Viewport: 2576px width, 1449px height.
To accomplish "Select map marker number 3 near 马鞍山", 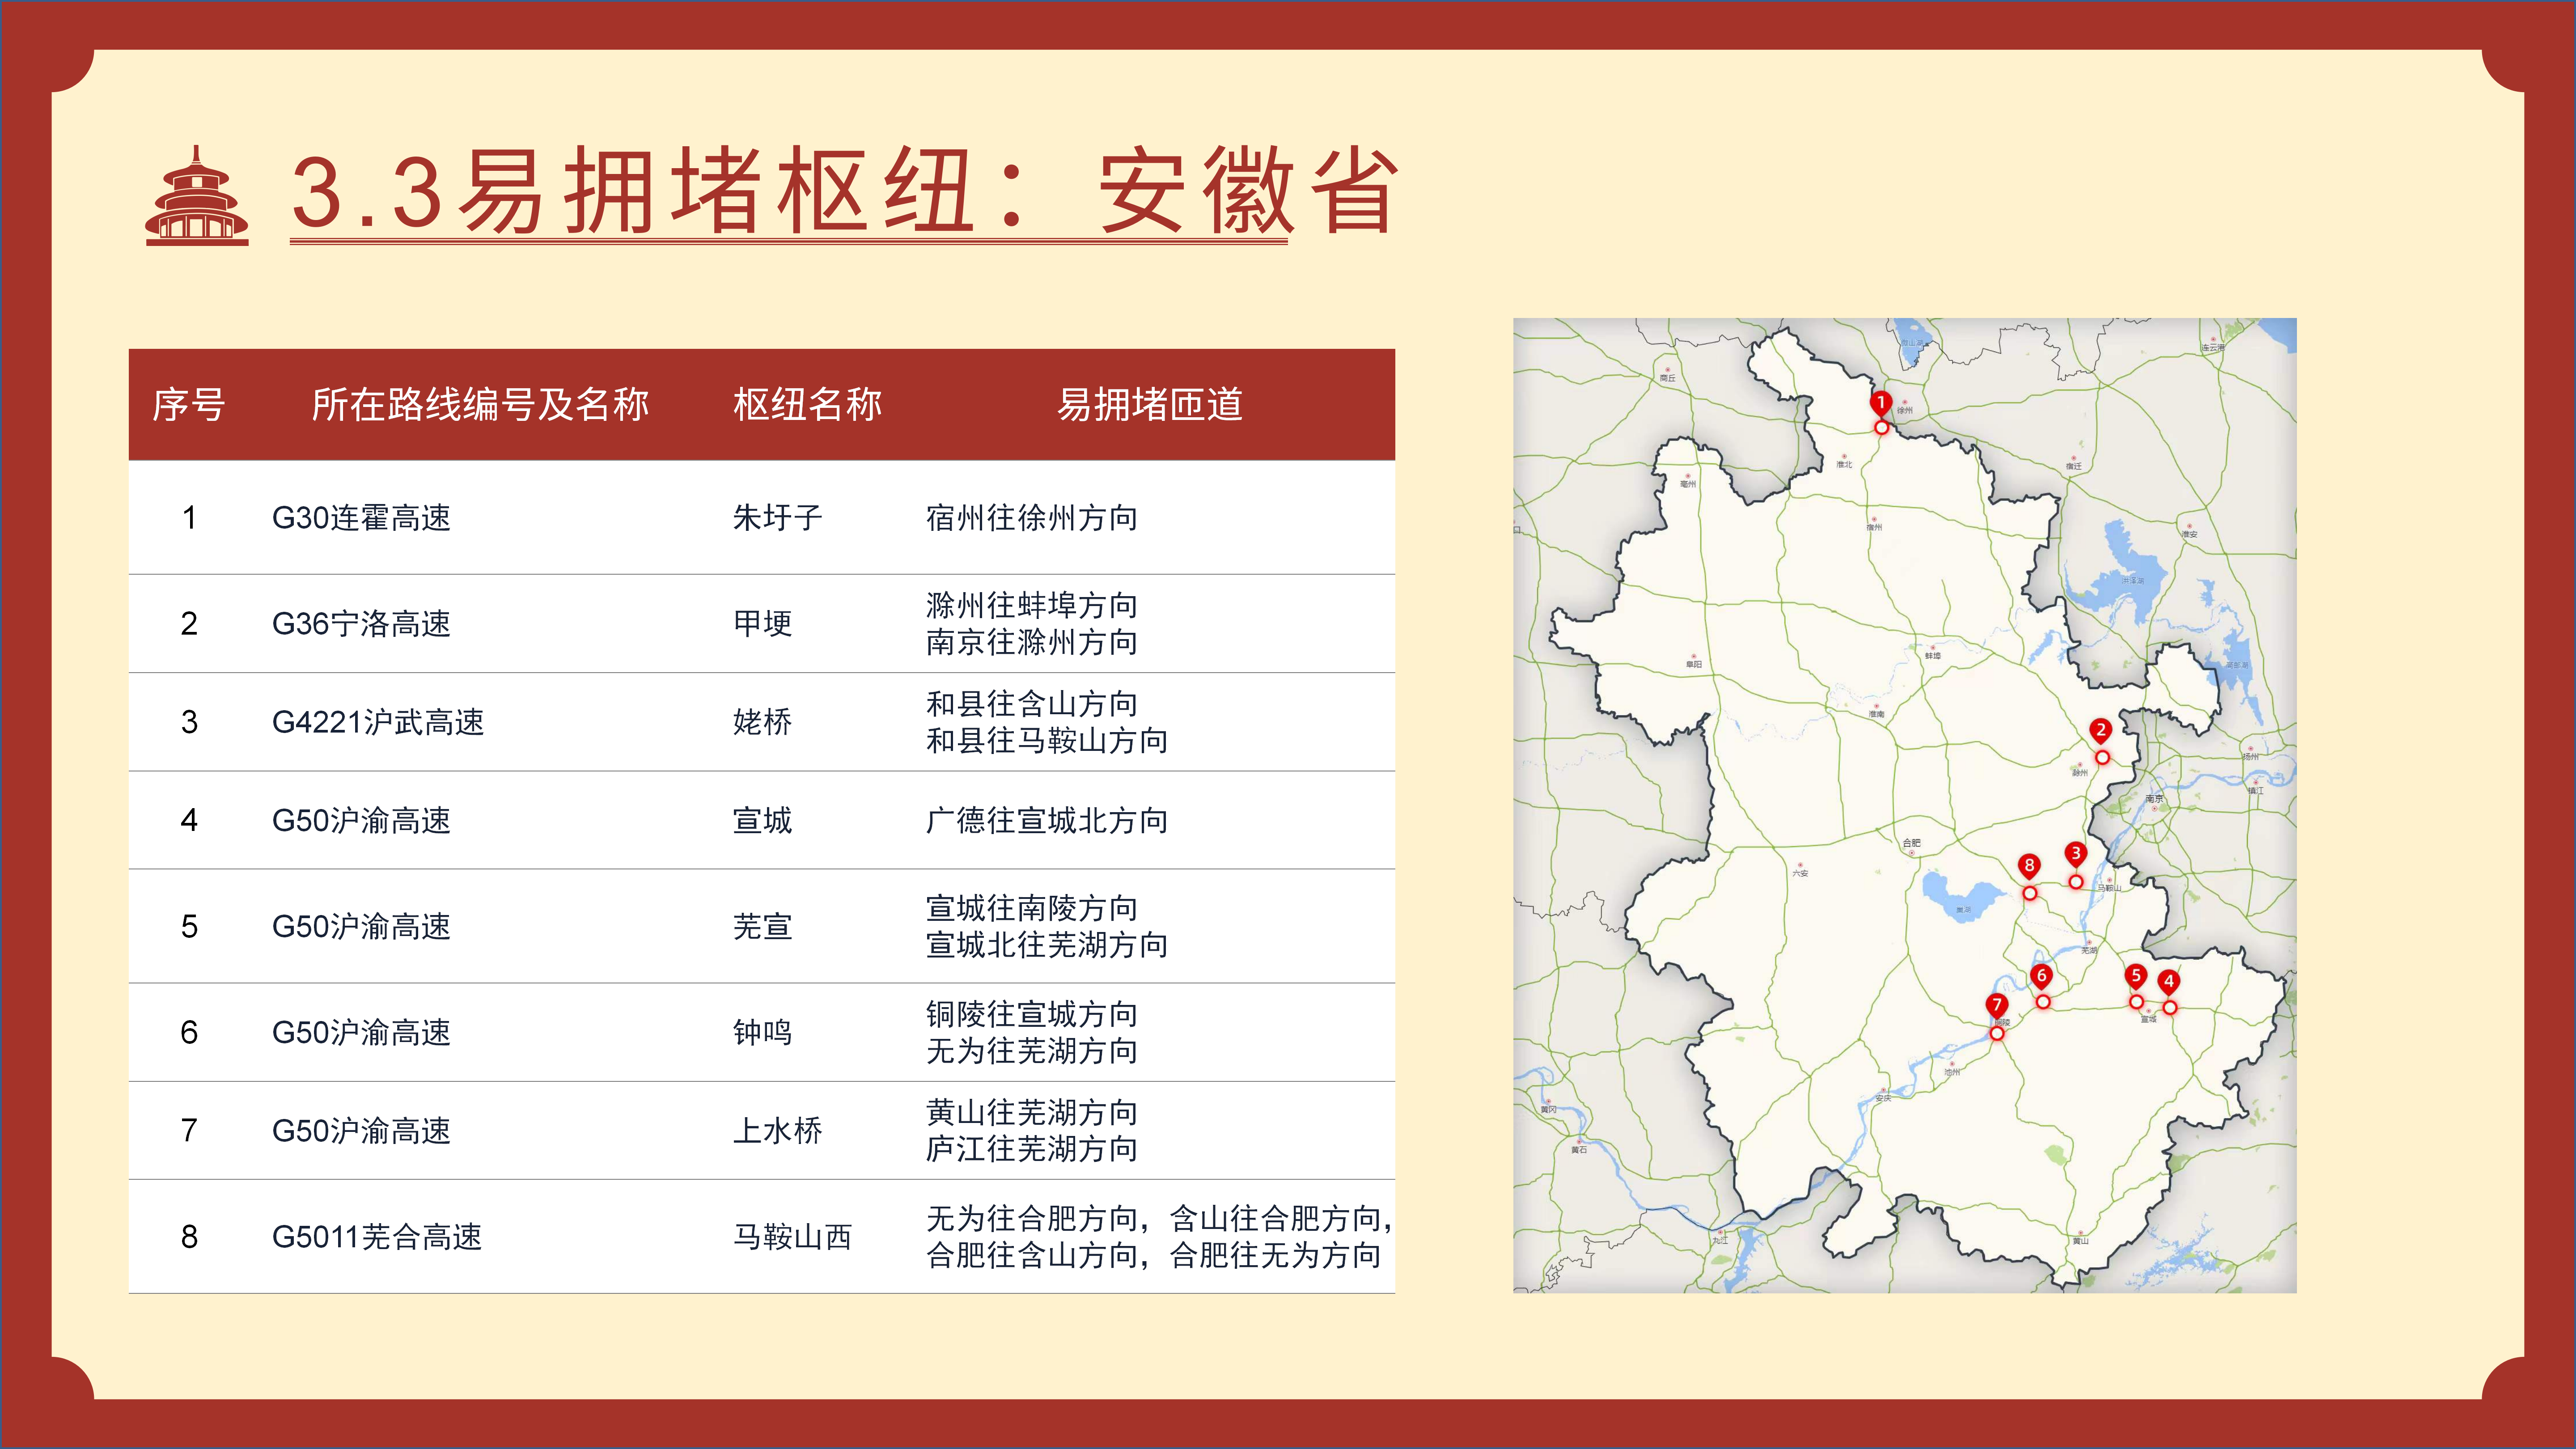I will [2075, 855].
